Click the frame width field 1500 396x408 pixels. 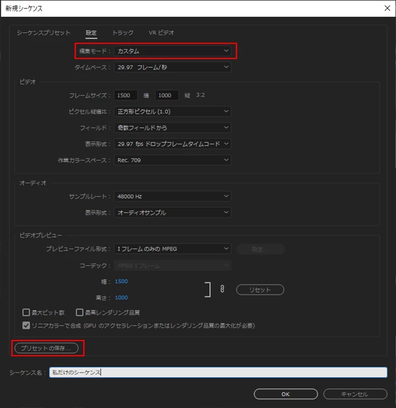pyautogui.click(x=126, y=95)
